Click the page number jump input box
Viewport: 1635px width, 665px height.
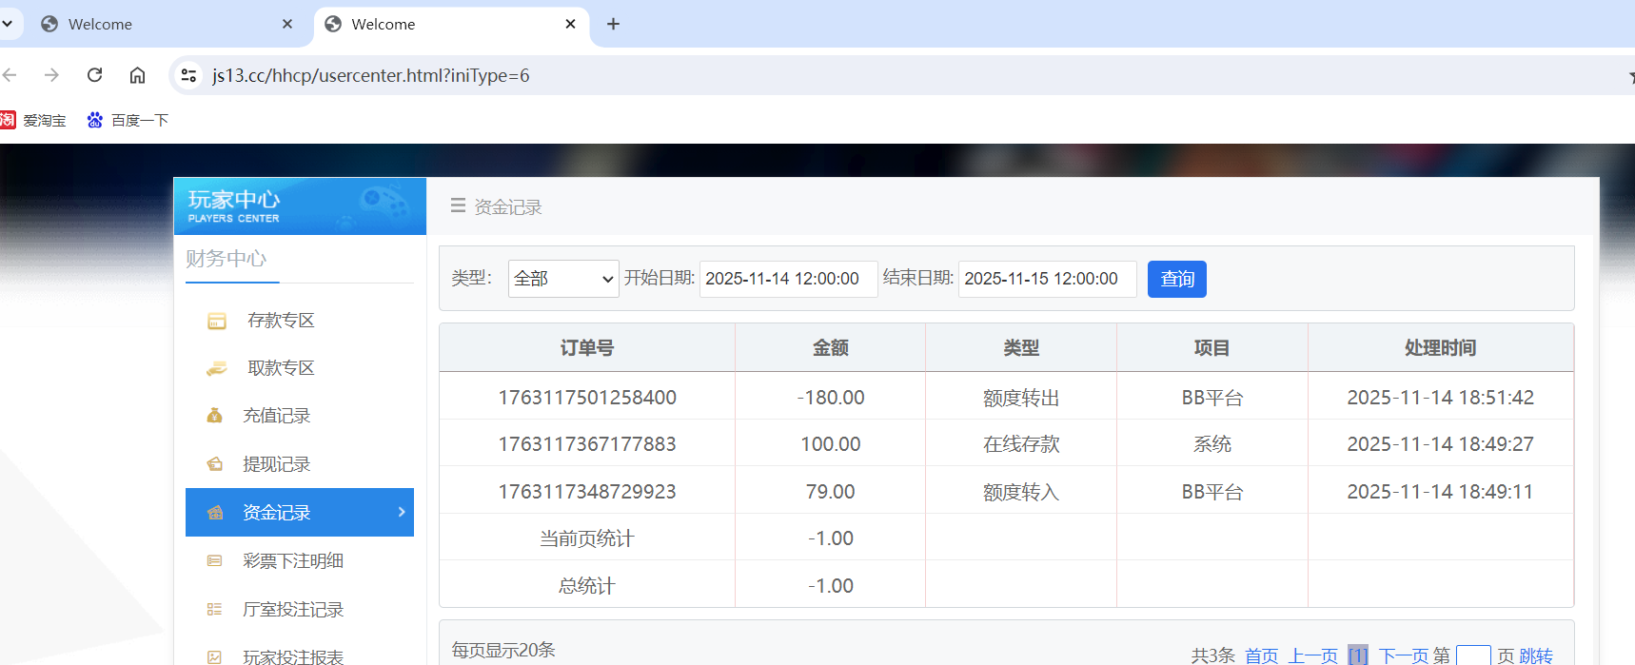[x=1473, y=655]
